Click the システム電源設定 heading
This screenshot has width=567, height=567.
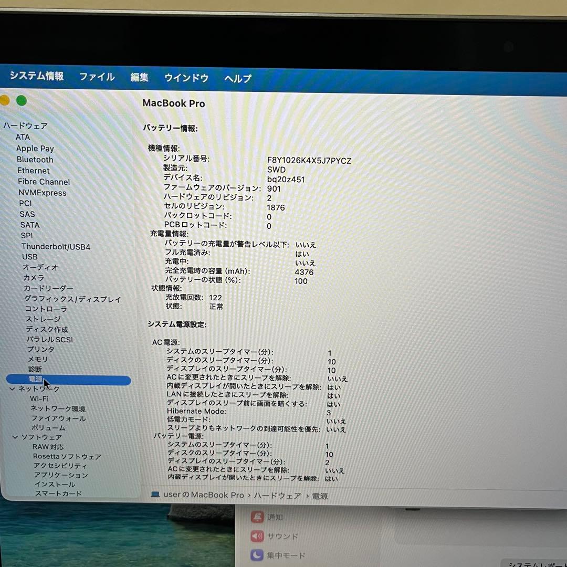[x=177, y=324]
